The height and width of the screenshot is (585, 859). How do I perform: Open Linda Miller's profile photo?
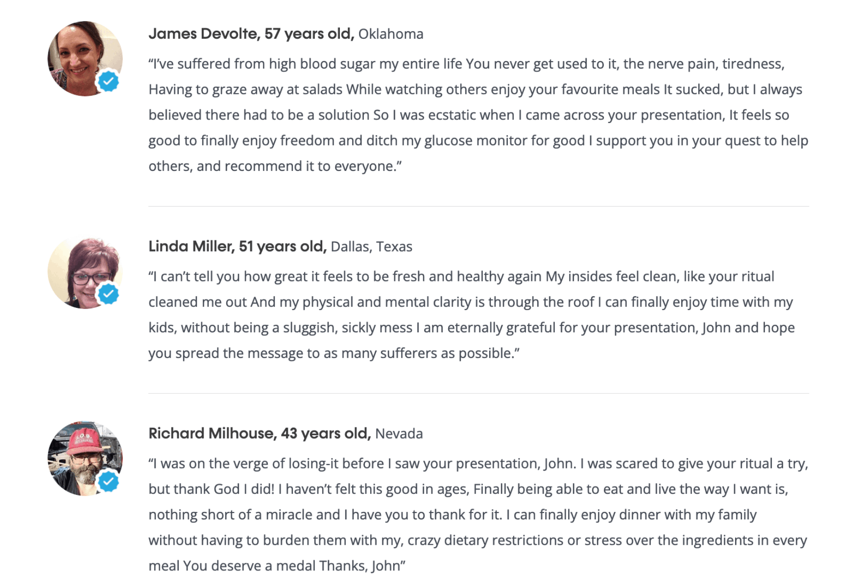point(85,272)
